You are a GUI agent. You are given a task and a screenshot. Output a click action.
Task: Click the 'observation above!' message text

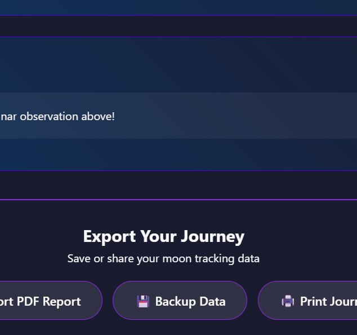point(68,117)
